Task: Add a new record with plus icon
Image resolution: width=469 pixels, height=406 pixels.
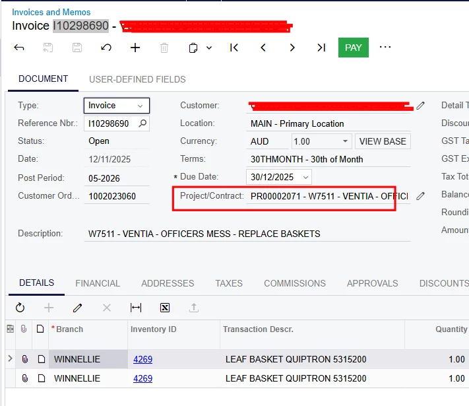Action: coord(135,48)
